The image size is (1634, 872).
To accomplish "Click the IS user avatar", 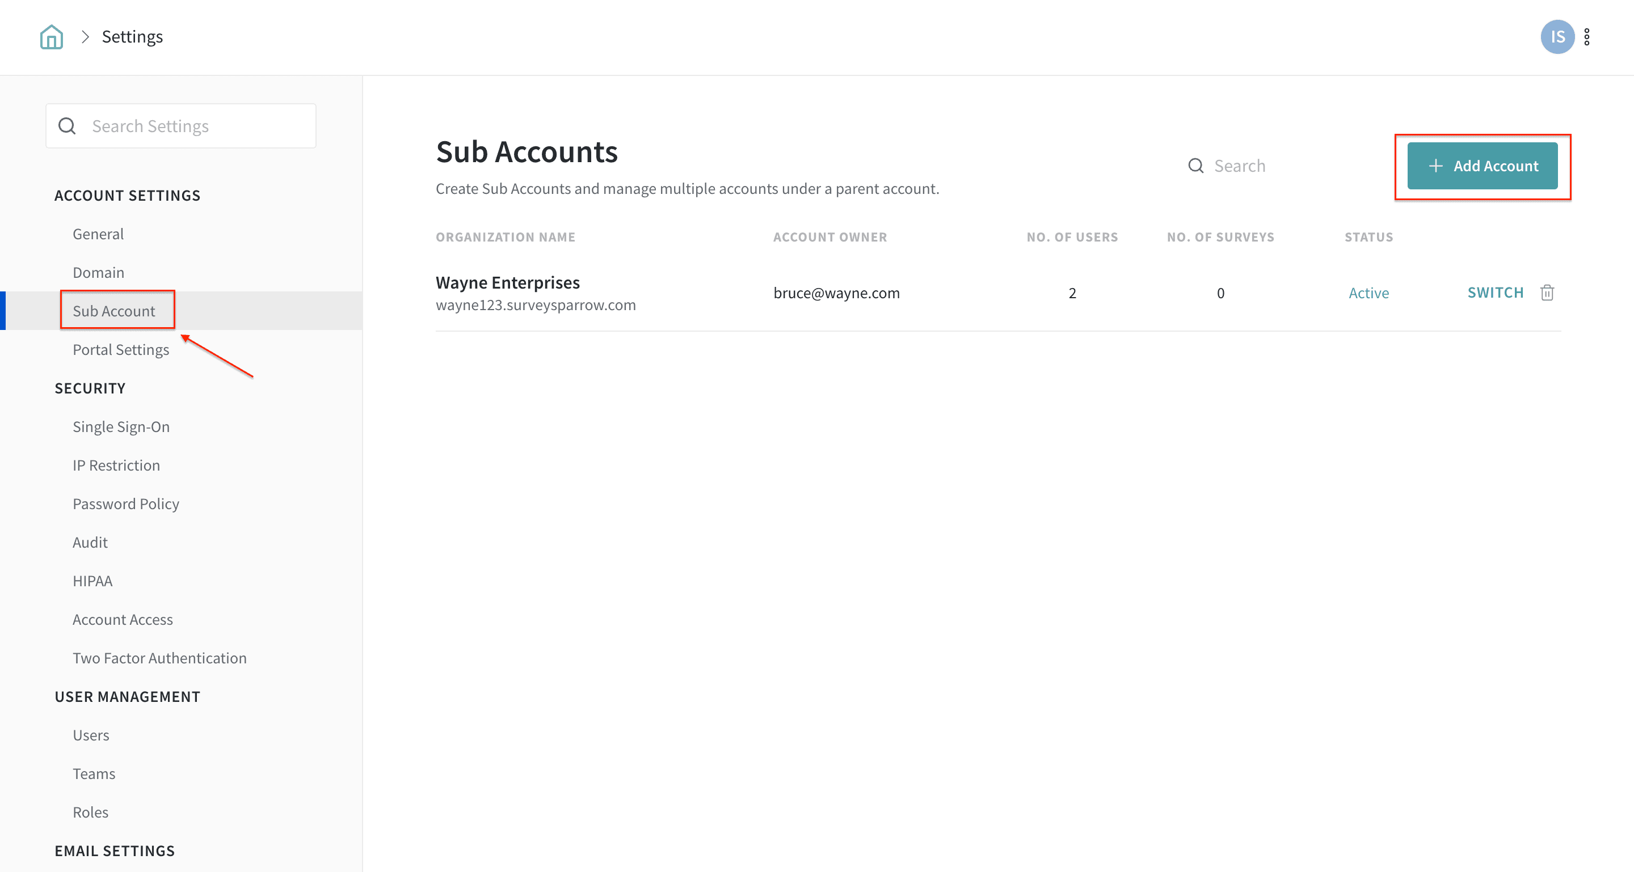I will coord(1557,37).
